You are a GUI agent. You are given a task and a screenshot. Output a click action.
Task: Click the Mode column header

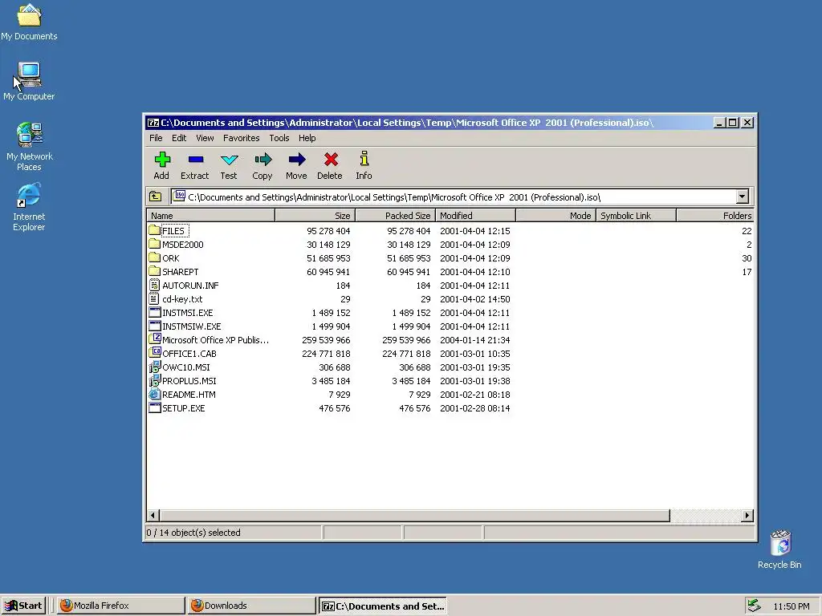tap(555, 215)
